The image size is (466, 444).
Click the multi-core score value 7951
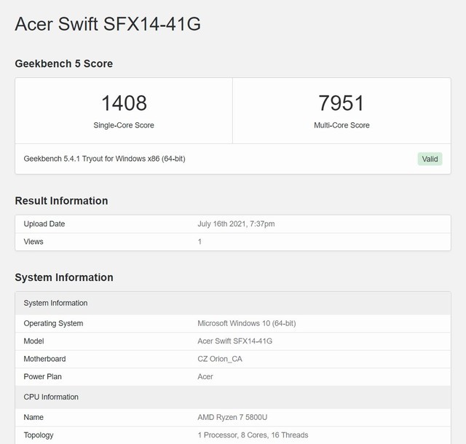[x=341, y=103]
